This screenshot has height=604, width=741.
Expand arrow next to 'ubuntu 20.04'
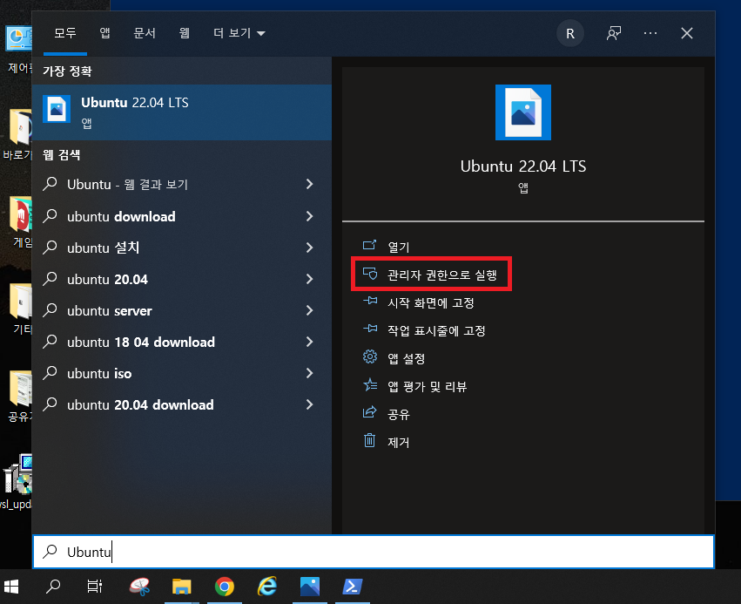309,279
